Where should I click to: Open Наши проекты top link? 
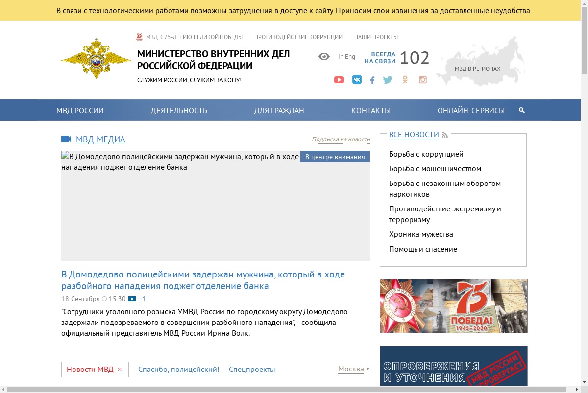coord(376,37)
